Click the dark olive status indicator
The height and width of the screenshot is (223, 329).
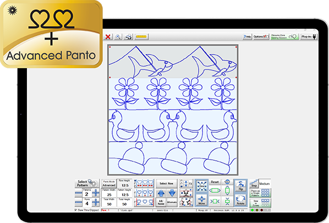coord(257,210)
